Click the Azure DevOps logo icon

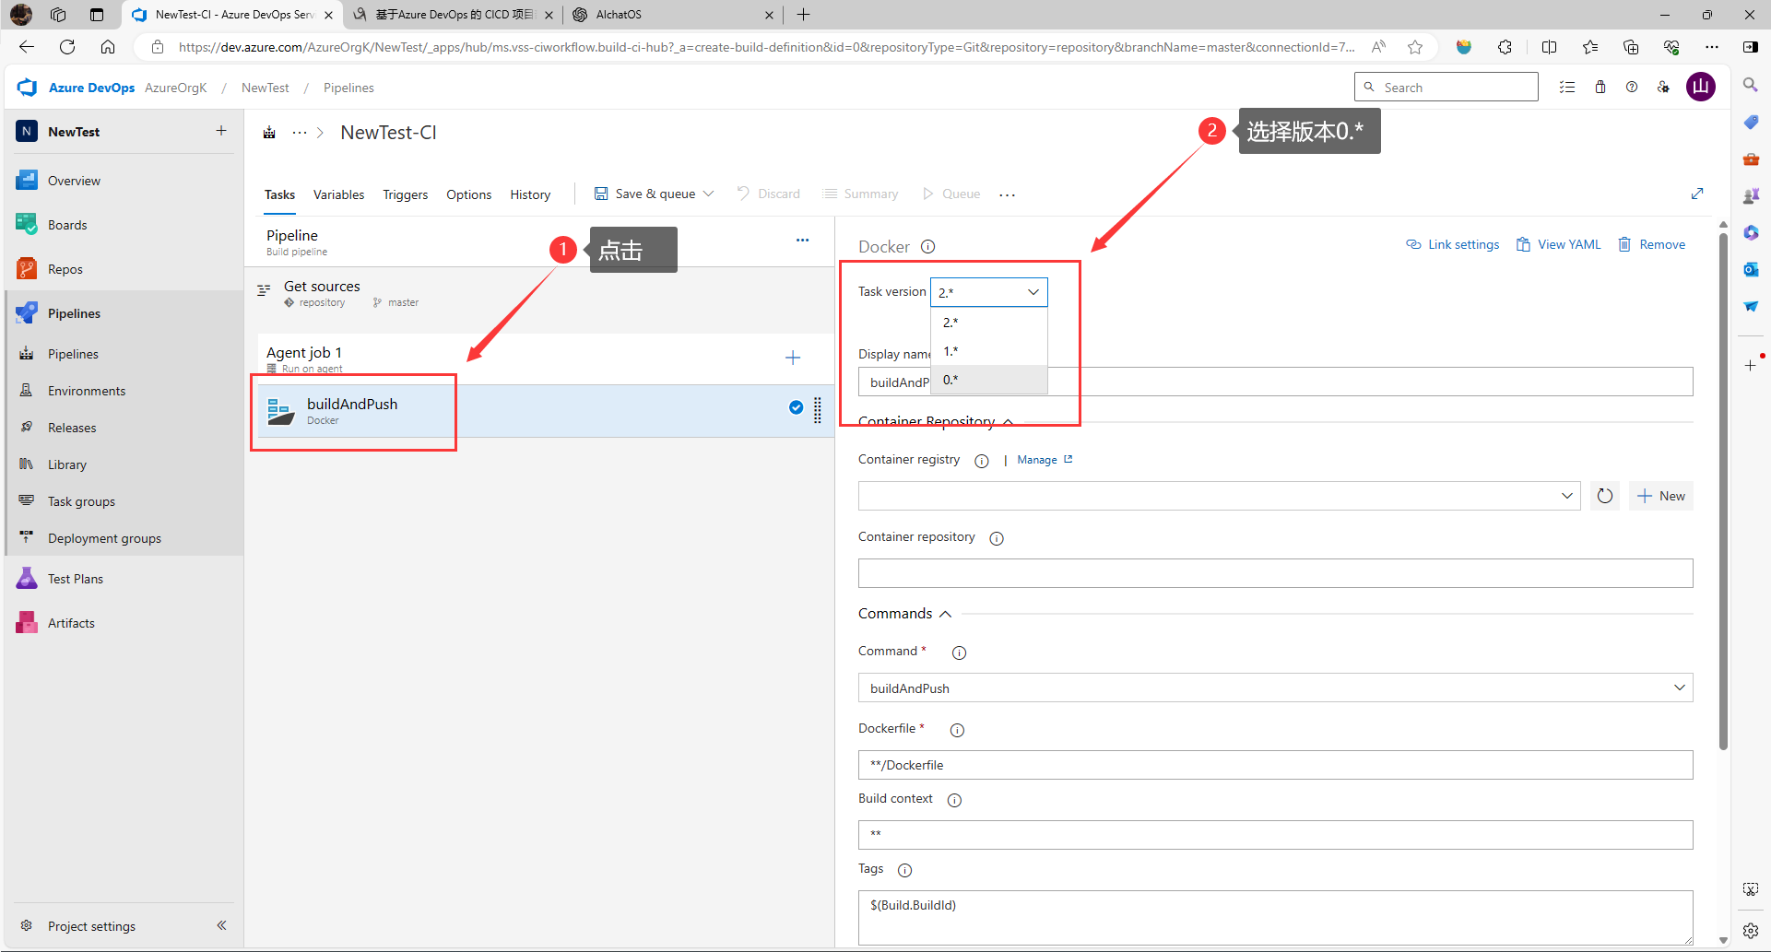point(27,88)
